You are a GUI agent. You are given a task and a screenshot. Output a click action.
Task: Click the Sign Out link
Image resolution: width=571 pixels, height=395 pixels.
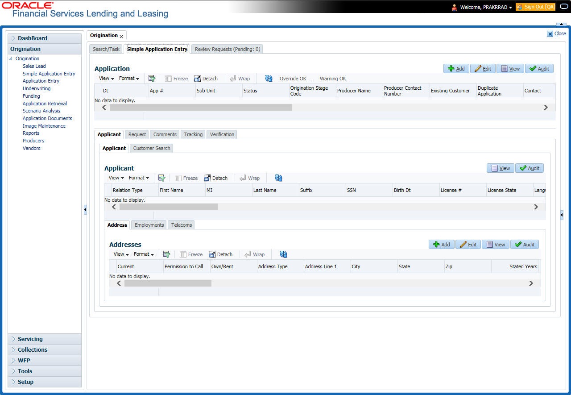point(535,7)
